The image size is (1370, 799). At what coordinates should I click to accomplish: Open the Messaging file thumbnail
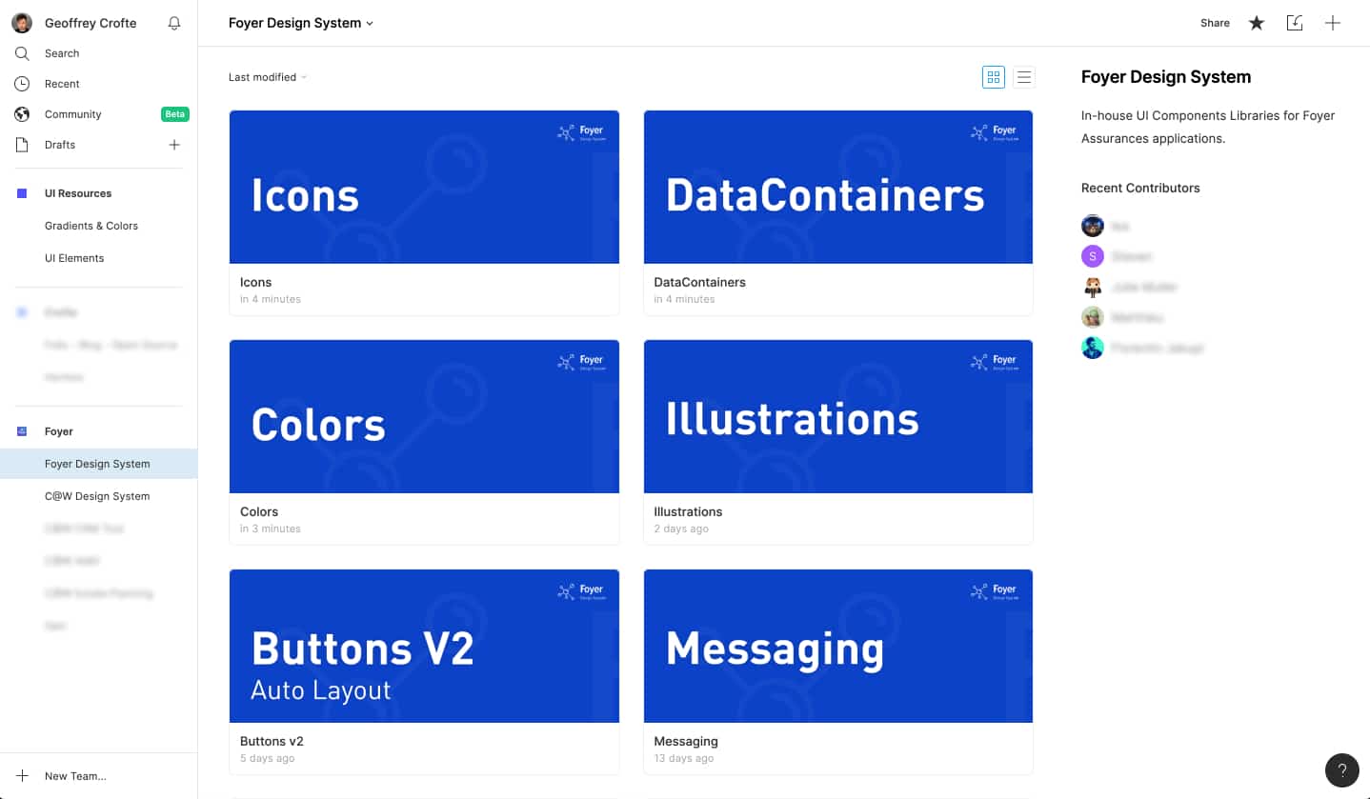[x=838, y=646]
